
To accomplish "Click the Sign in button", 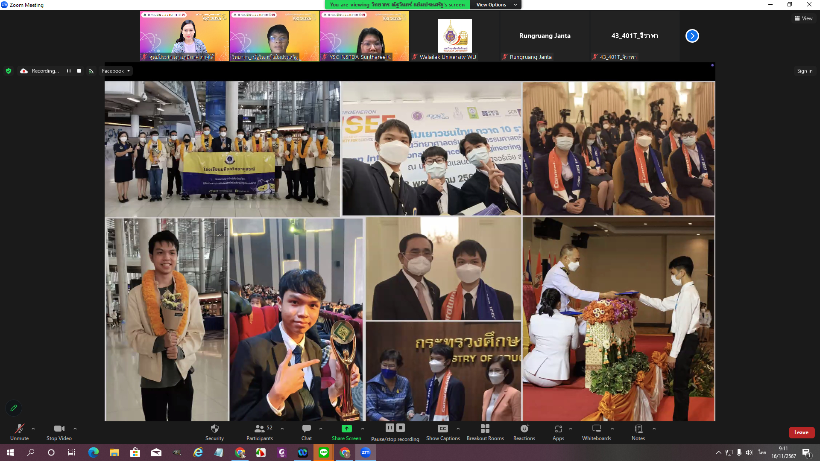I will pyautogui.click(x=805, y=71).
